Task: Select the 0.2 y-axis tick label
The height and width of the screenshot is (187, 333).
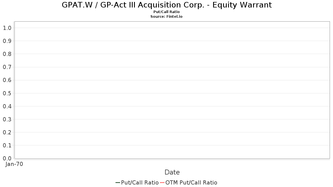Action: coord(7,132)
